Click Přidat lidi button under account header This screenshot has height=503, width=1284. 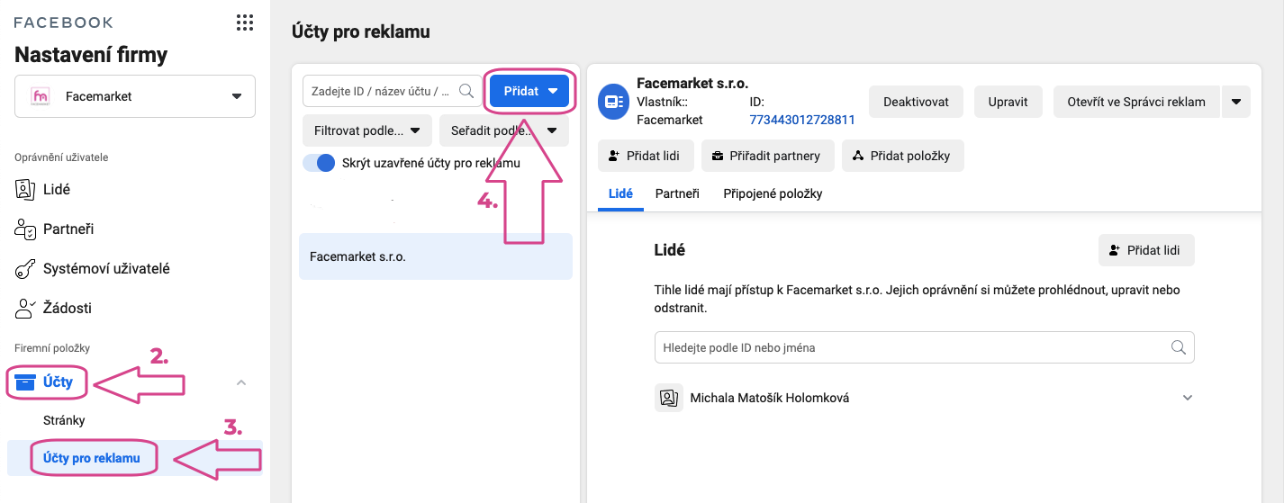[x=644, y=156]
